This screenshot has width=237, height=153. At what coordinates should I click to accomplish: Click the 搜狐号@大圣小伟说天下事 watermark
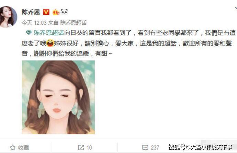pos(201,147)
